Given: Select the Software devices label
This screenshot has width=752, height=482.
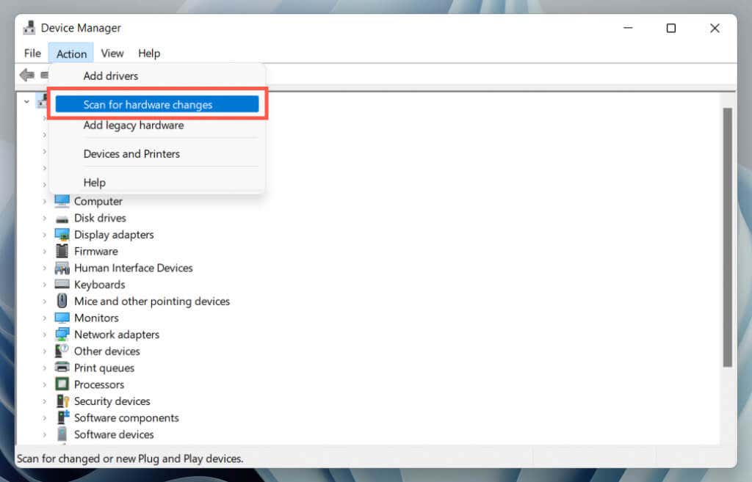Looking at the screenshot, I should pyautogui.click(x=114, y=434).
